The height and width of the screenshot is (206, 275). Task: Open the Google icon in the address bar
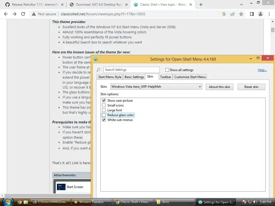coord(224,14)
